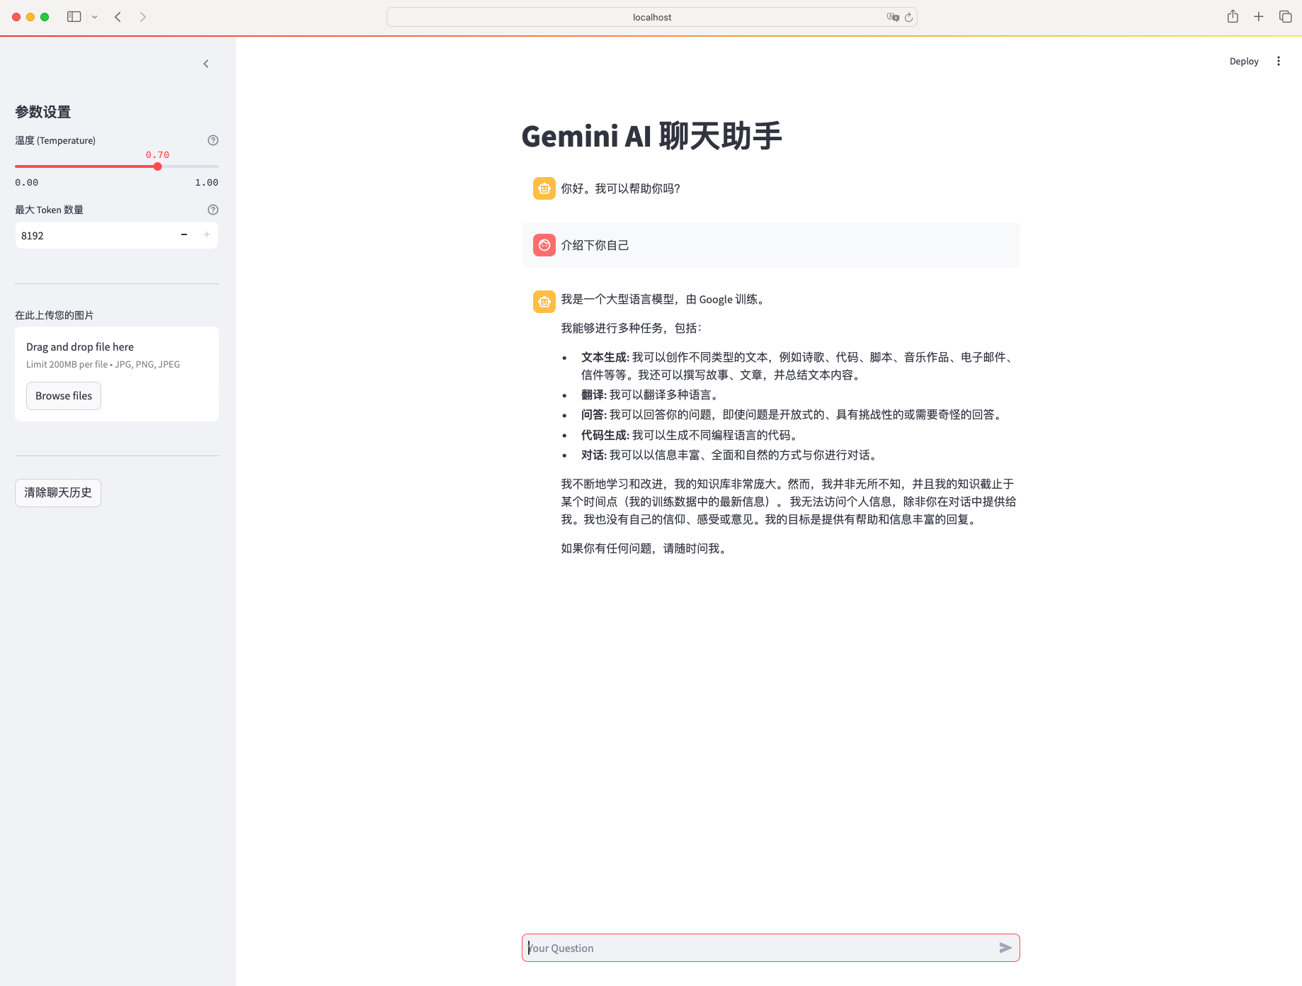Click the 文本生成 bullet item
Image resolution: width=1302 pixels, height=986 pixels.
click(799, 366)
